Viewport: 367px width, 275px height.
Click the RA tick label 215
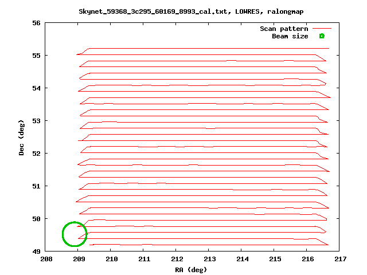[275, 259]
